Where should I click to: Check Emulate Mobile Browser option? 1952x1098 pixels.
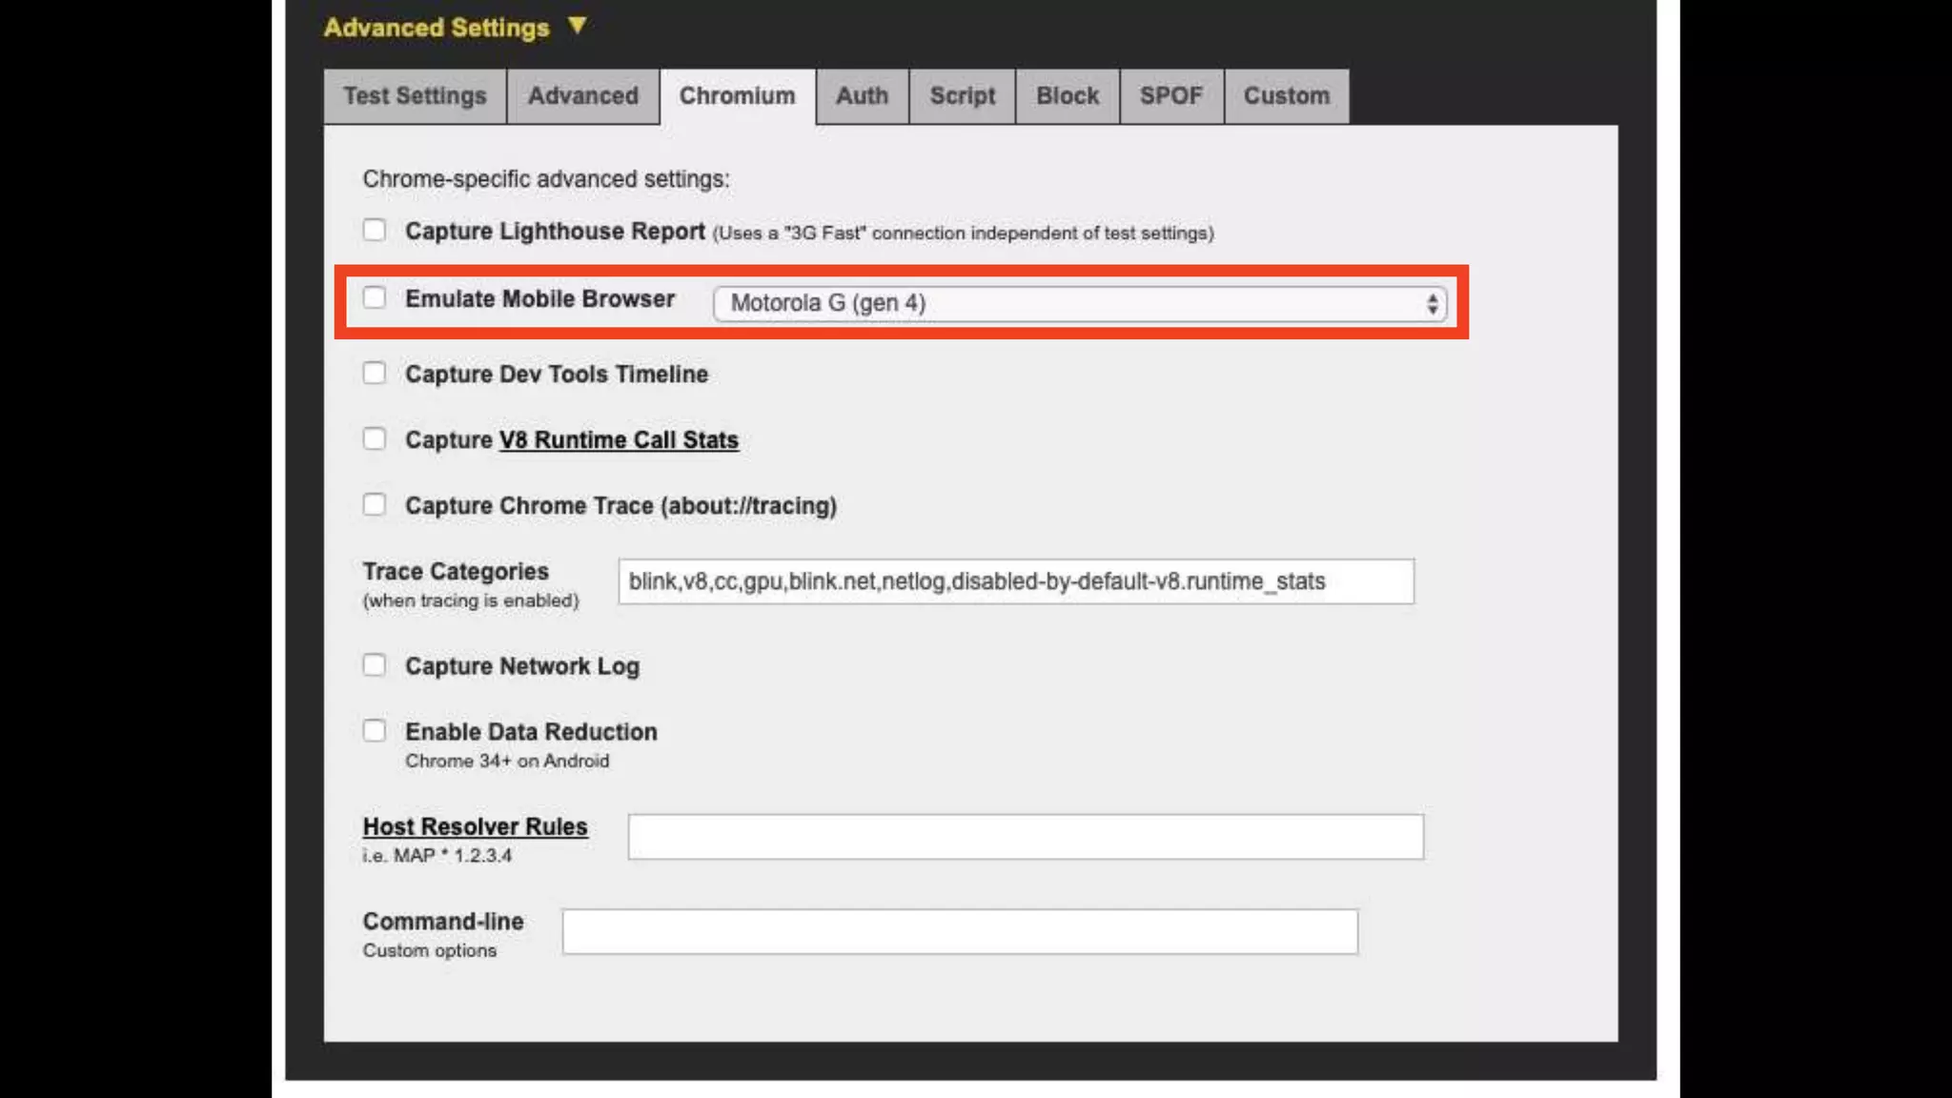375,297
